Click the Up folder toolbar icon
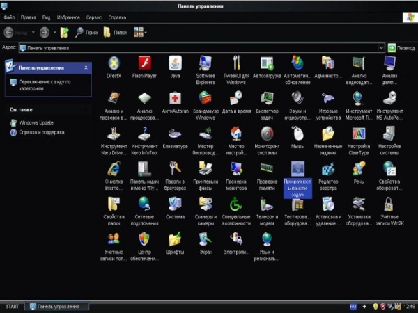 (65, 32)
